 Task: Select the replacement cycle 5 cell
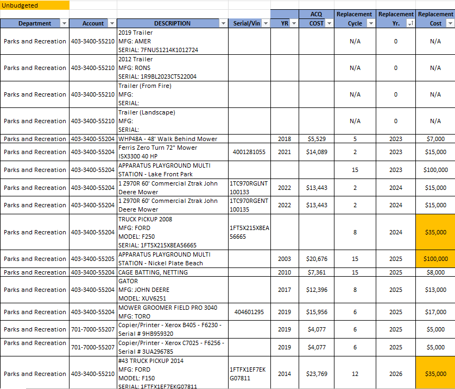pyautogui.click(x=355, y=139)
